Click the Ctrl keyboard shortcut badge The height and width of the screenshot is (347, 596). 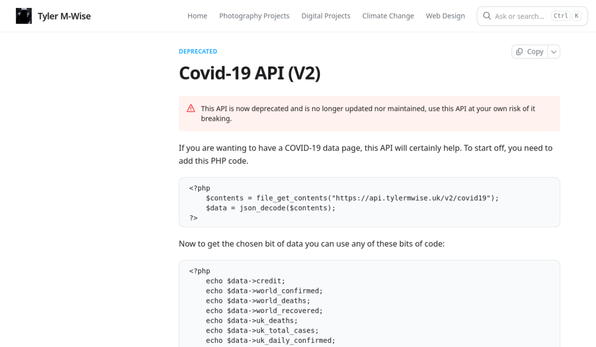[561, 16]
